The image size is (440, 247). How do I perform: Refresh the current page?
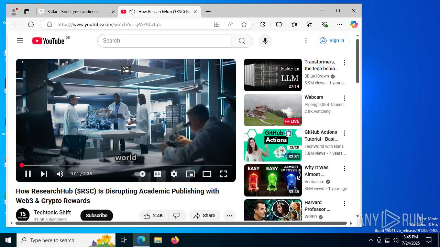31,24
